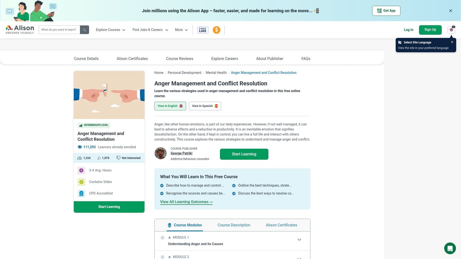This screenshot has height=259, width=461.
Task: Expand Module 1 Understanding Anger chevron
Action: pyautogui.click(x=299, y=239)
